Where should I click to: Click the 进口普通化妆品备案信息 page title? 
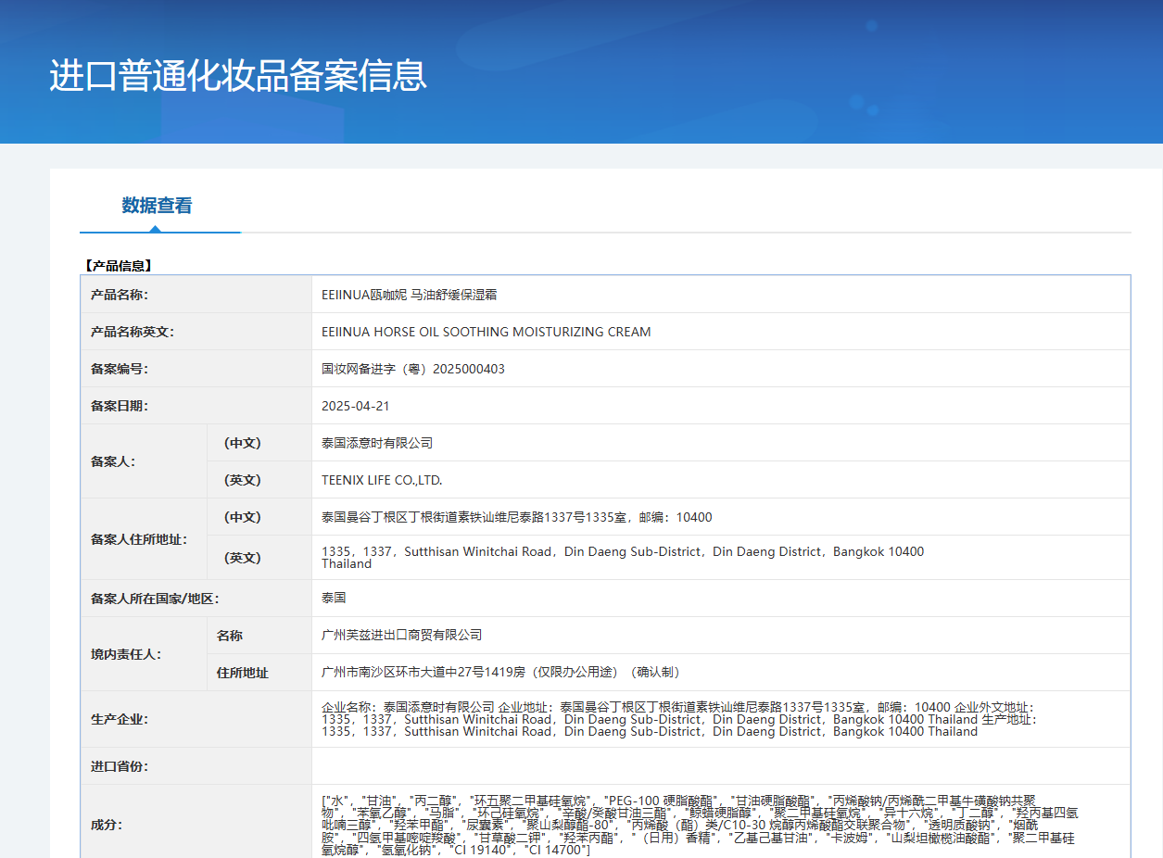(238, 76)
